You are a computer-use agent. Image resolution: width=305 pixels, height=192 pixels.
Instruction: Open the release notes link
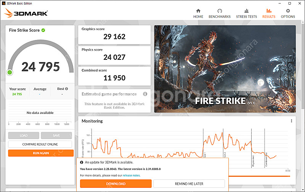[x=131, y=175]
